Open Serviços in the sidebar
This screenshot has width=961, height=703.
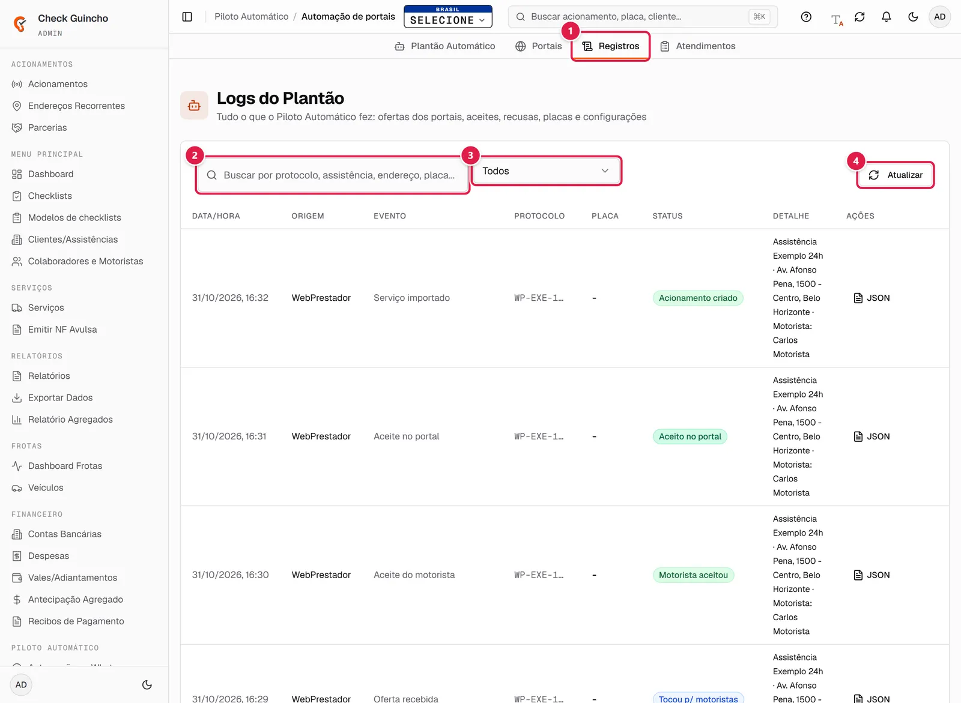[84, 307]
